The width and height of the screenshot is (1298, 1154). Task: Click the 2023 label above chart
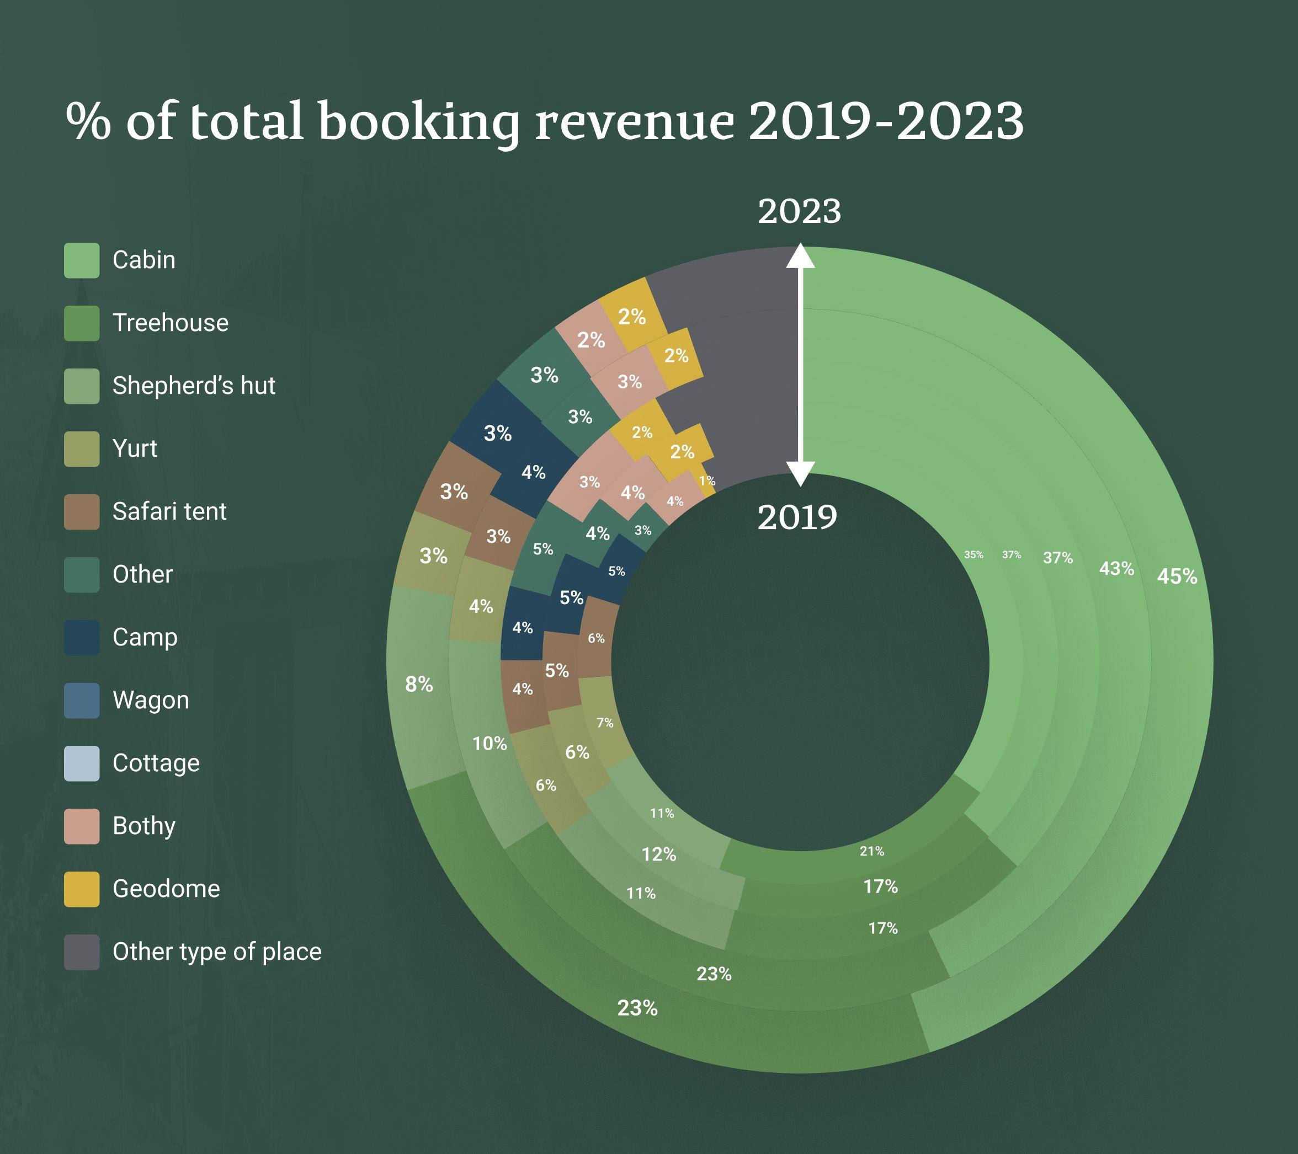[799, 211]
